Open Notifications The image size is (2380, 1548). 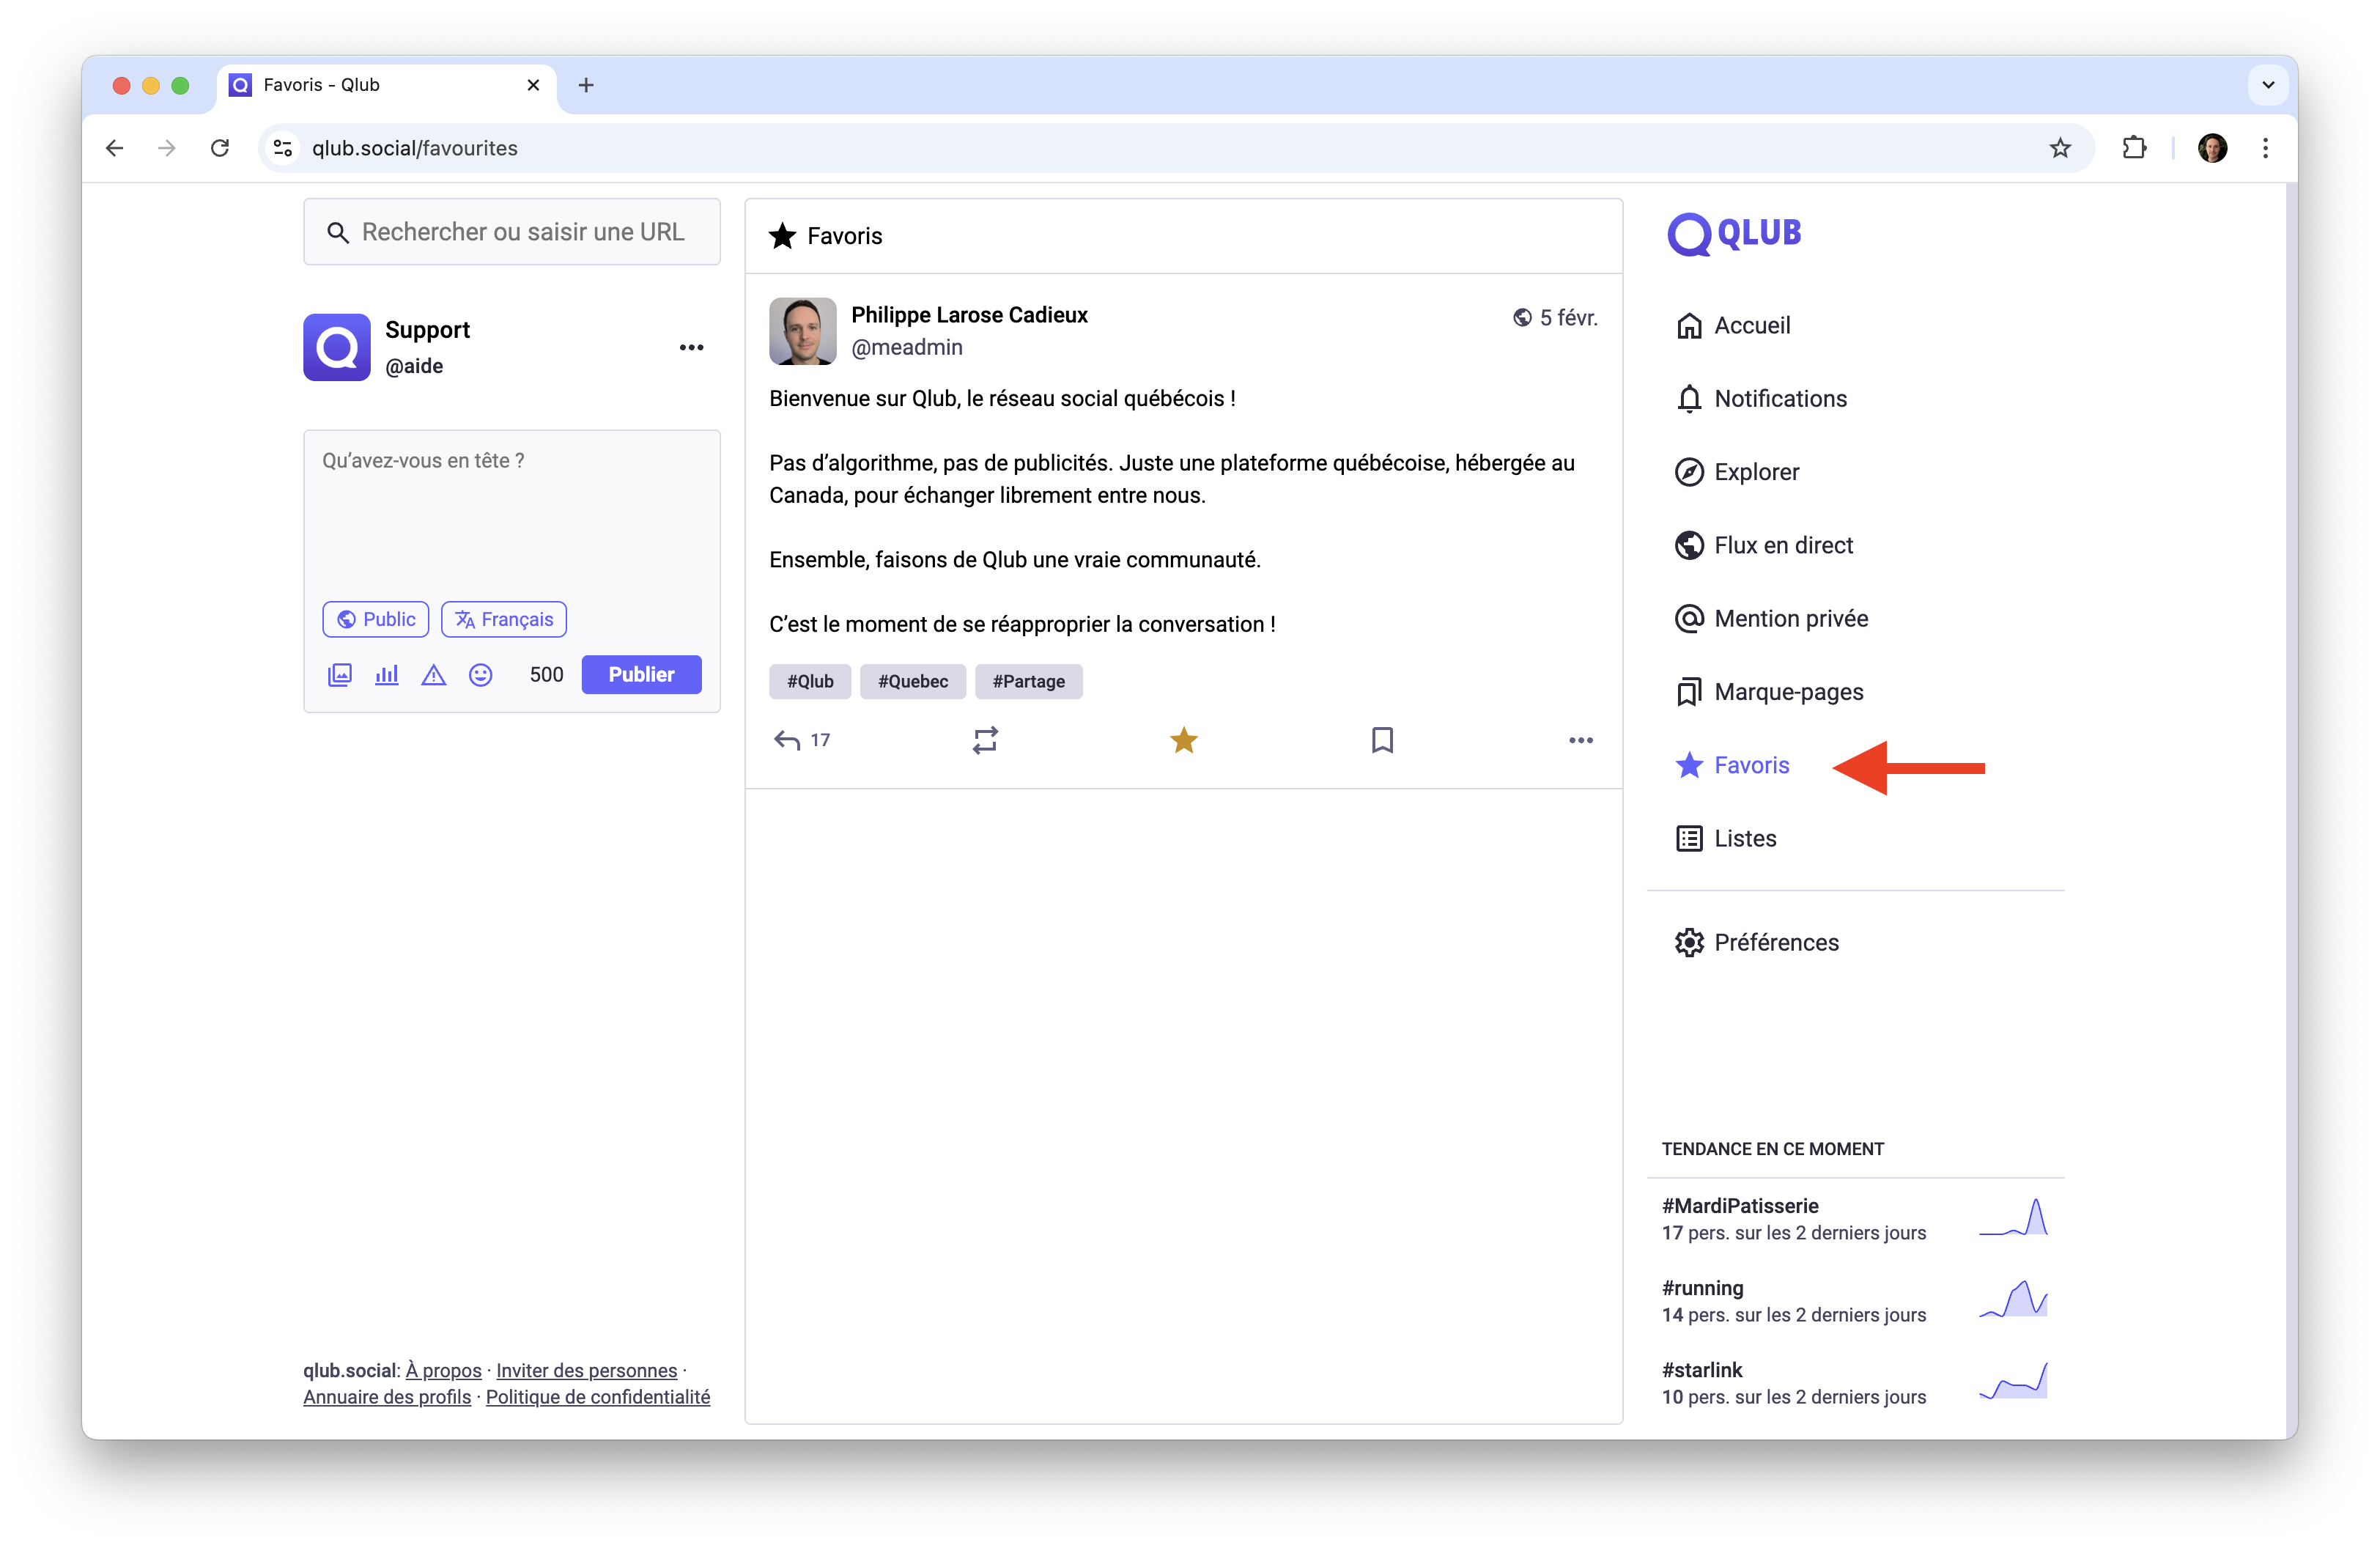(1761, 399)
